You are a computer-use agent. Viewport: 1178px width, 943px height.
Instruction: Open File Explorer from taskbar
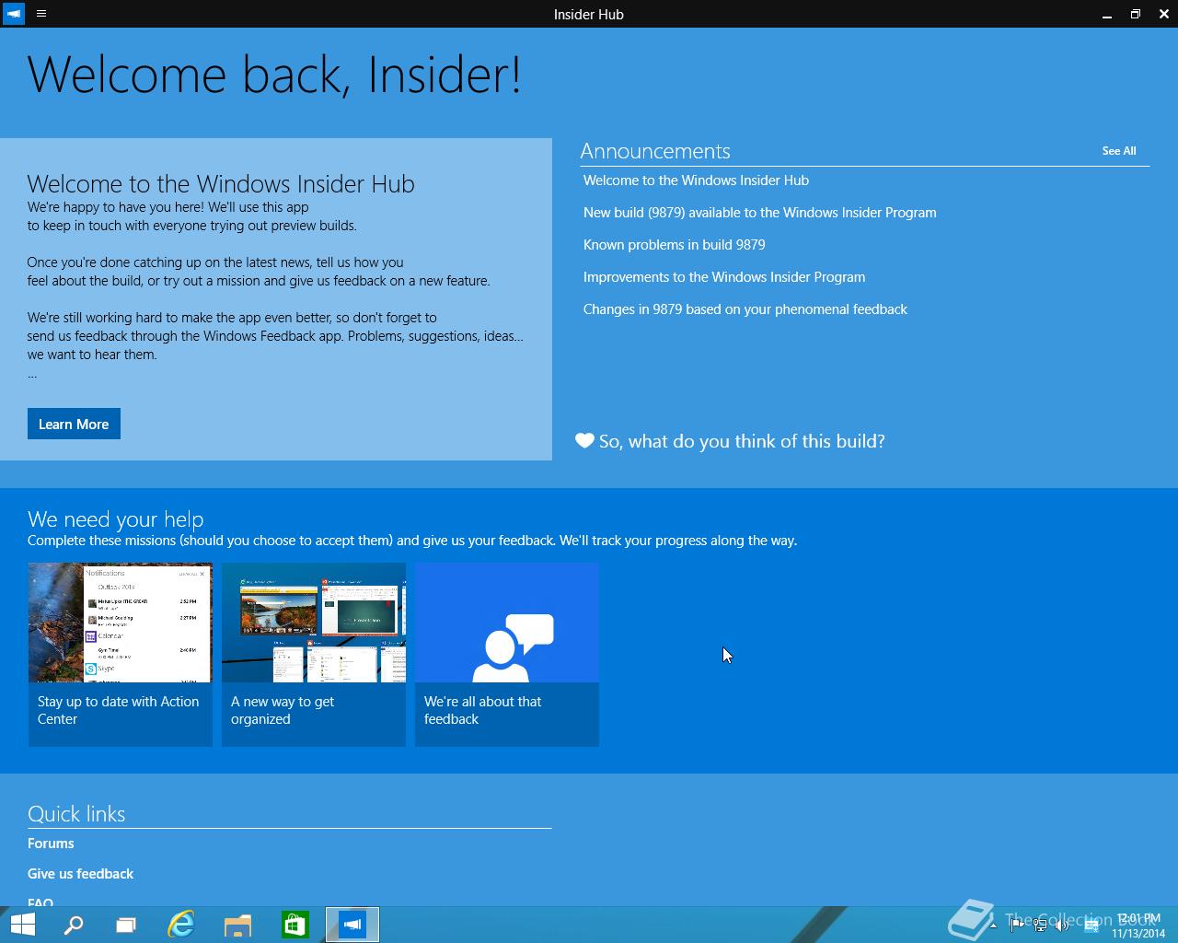(x=238, y=925)
